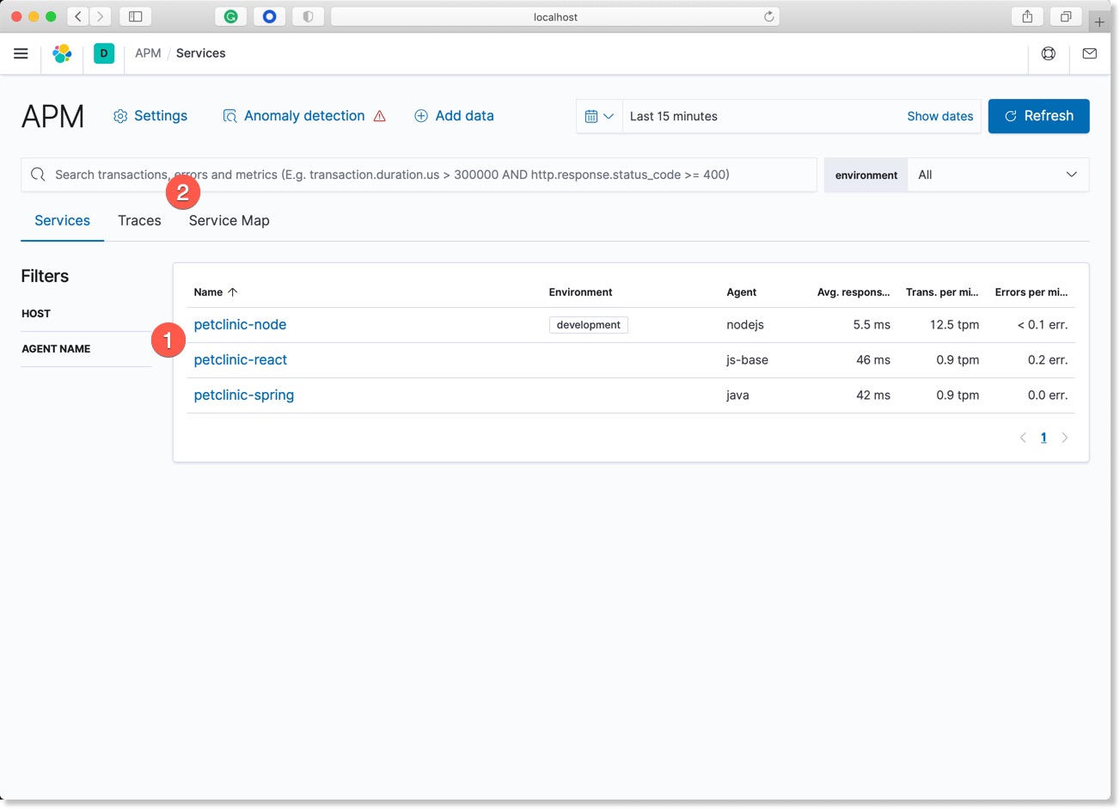Click APM in the breadcrumb
The image size is (1120, 809).
click(148, 53)
